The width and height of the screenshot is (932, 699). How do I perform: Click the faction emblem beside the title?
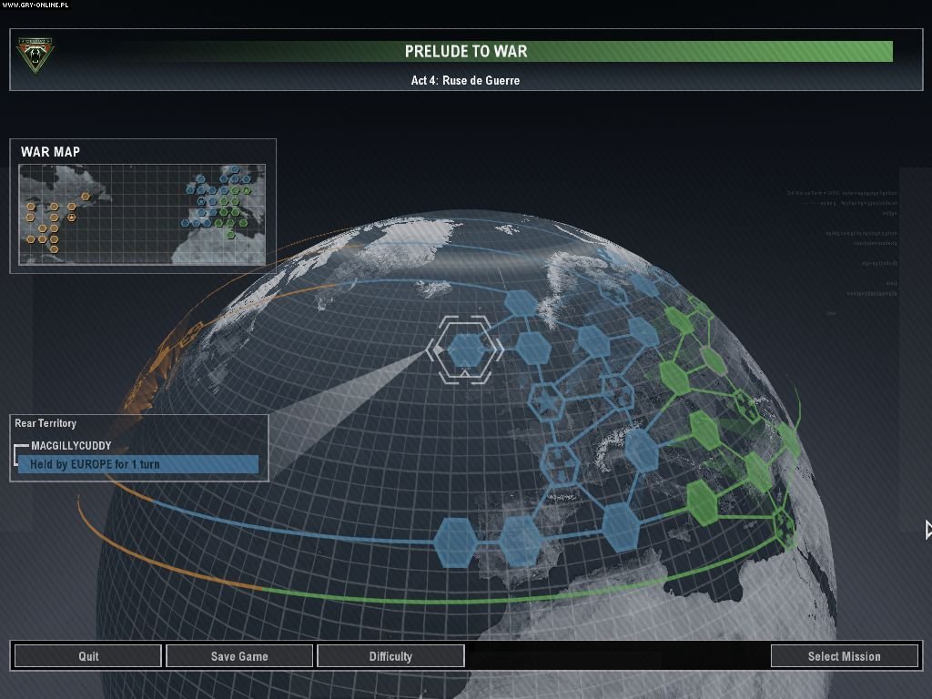pos(35,56)
